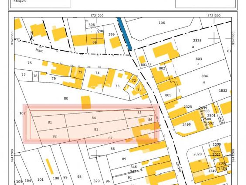
Task: Select parcel number 805
Action: click(168, 95)
